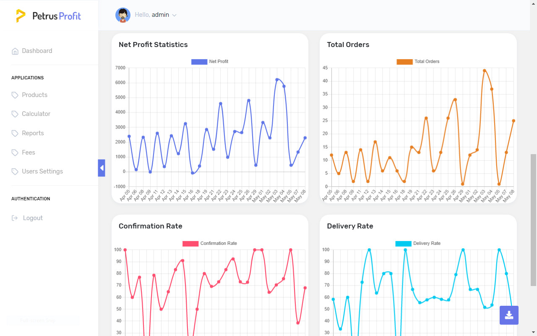The image size is (537, 336).
Task: Collapse the sidebar with blue arrow
Action: pyautogui.click(x=102, y=168)
